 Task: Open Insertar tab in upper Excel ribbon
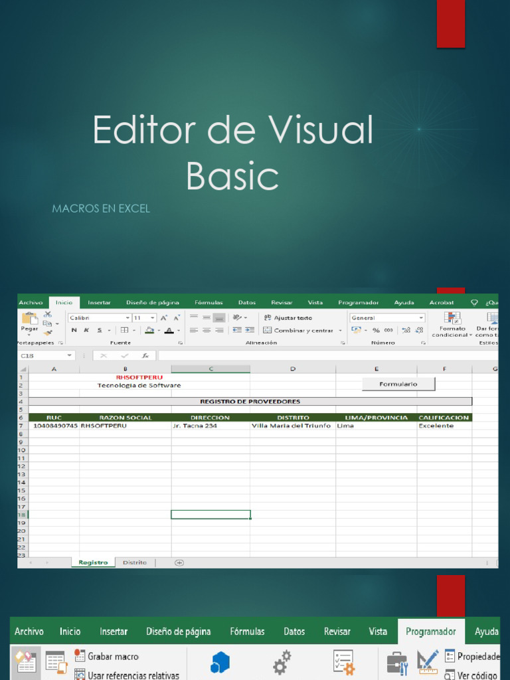(x=99, y=303)
